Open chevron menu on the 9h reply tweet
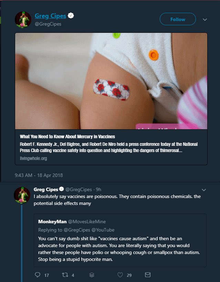This screenshot has height=282, width=220. [204, 190]
